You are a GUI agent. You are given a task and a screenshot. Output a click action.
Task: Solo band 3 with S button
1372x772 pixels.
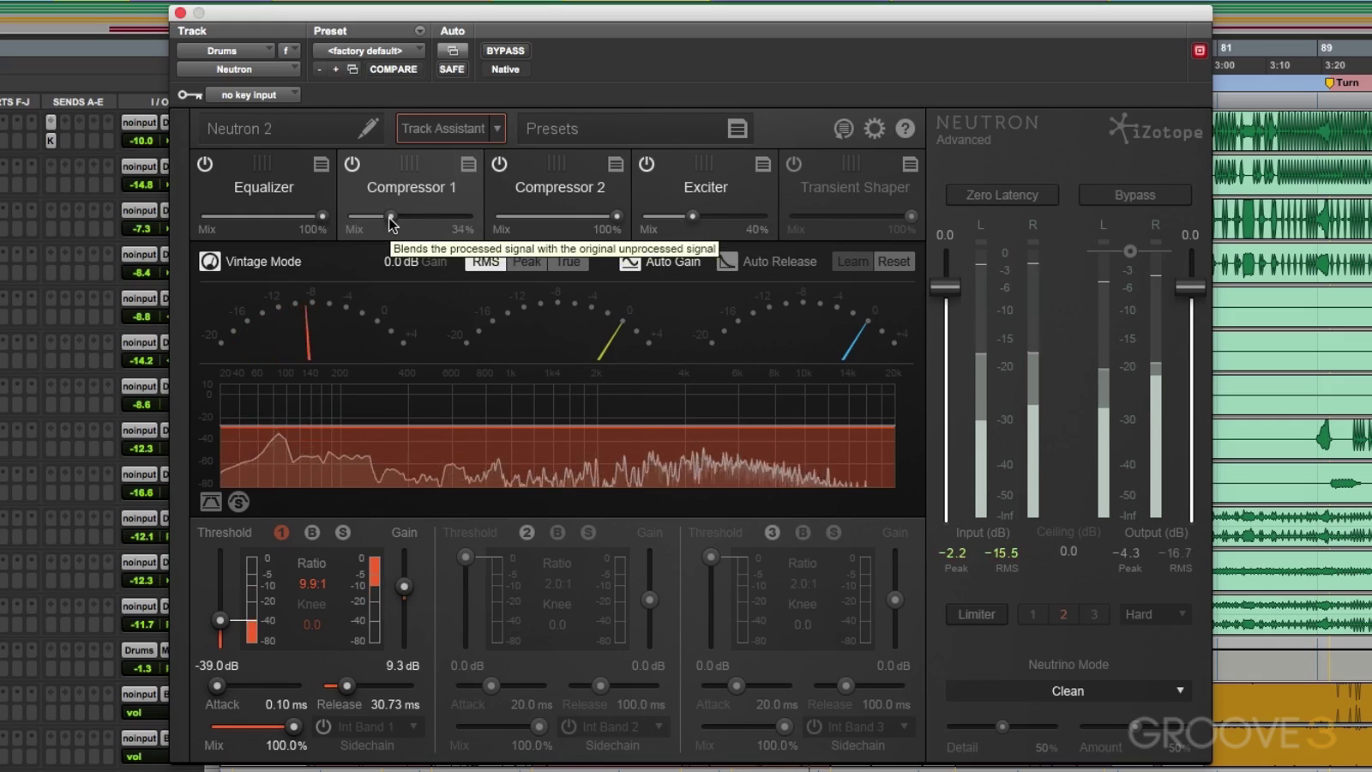point(833,533)
